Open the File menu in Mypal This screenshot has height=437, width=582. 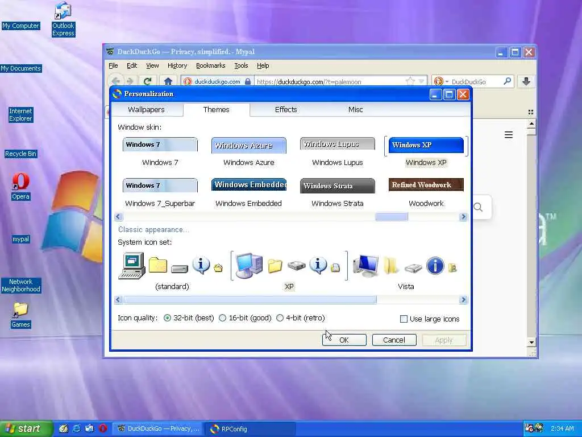pyautogui.click(x=113, y=66)
